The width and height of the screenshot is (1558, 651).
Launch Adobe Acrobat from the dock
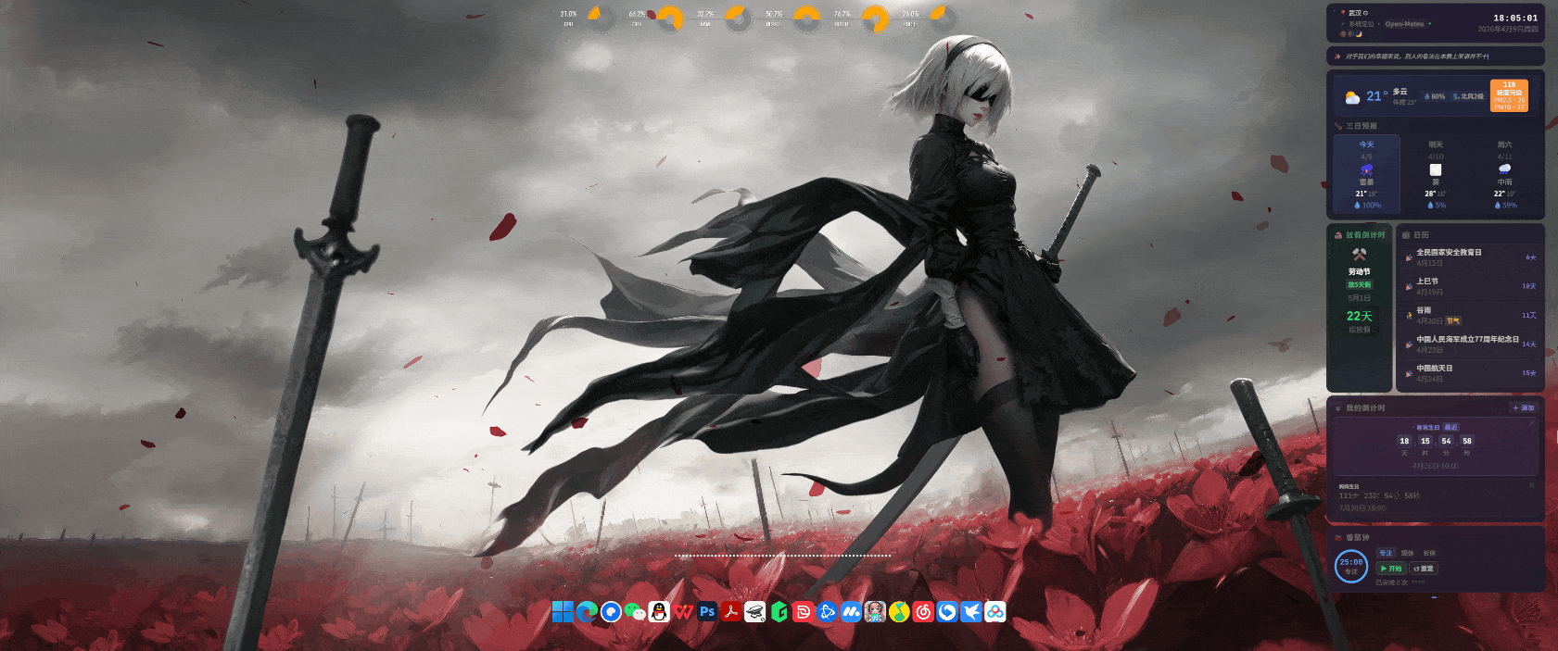click(x=731, y=612)
